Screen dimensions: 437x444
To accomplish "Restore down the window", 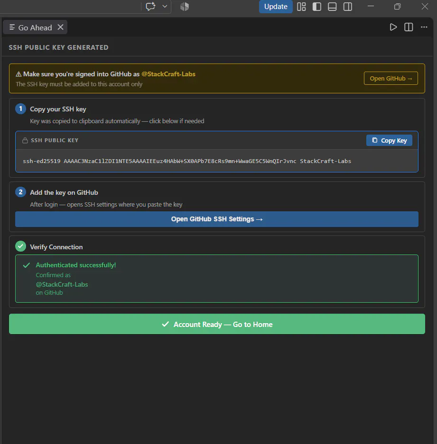I will 397,6.
